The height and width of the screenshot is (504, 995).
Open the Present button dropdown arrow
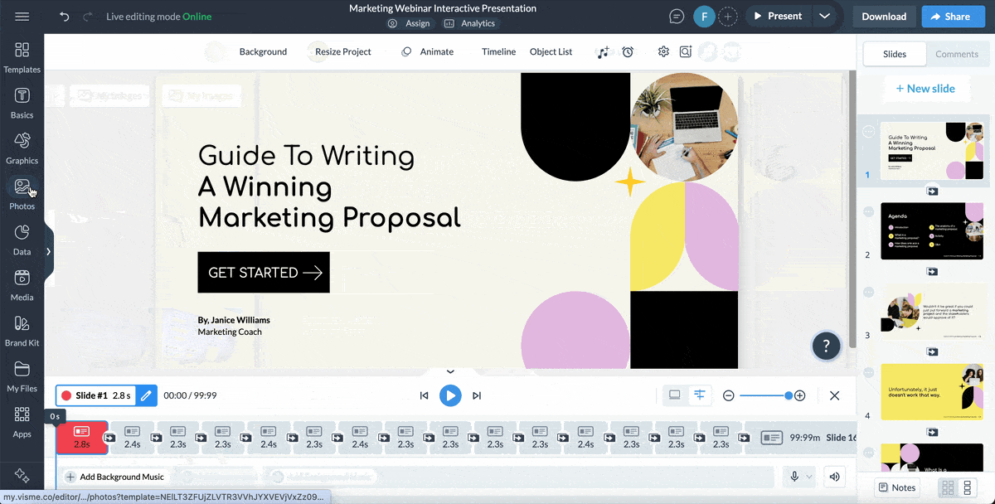pos(824,15)
